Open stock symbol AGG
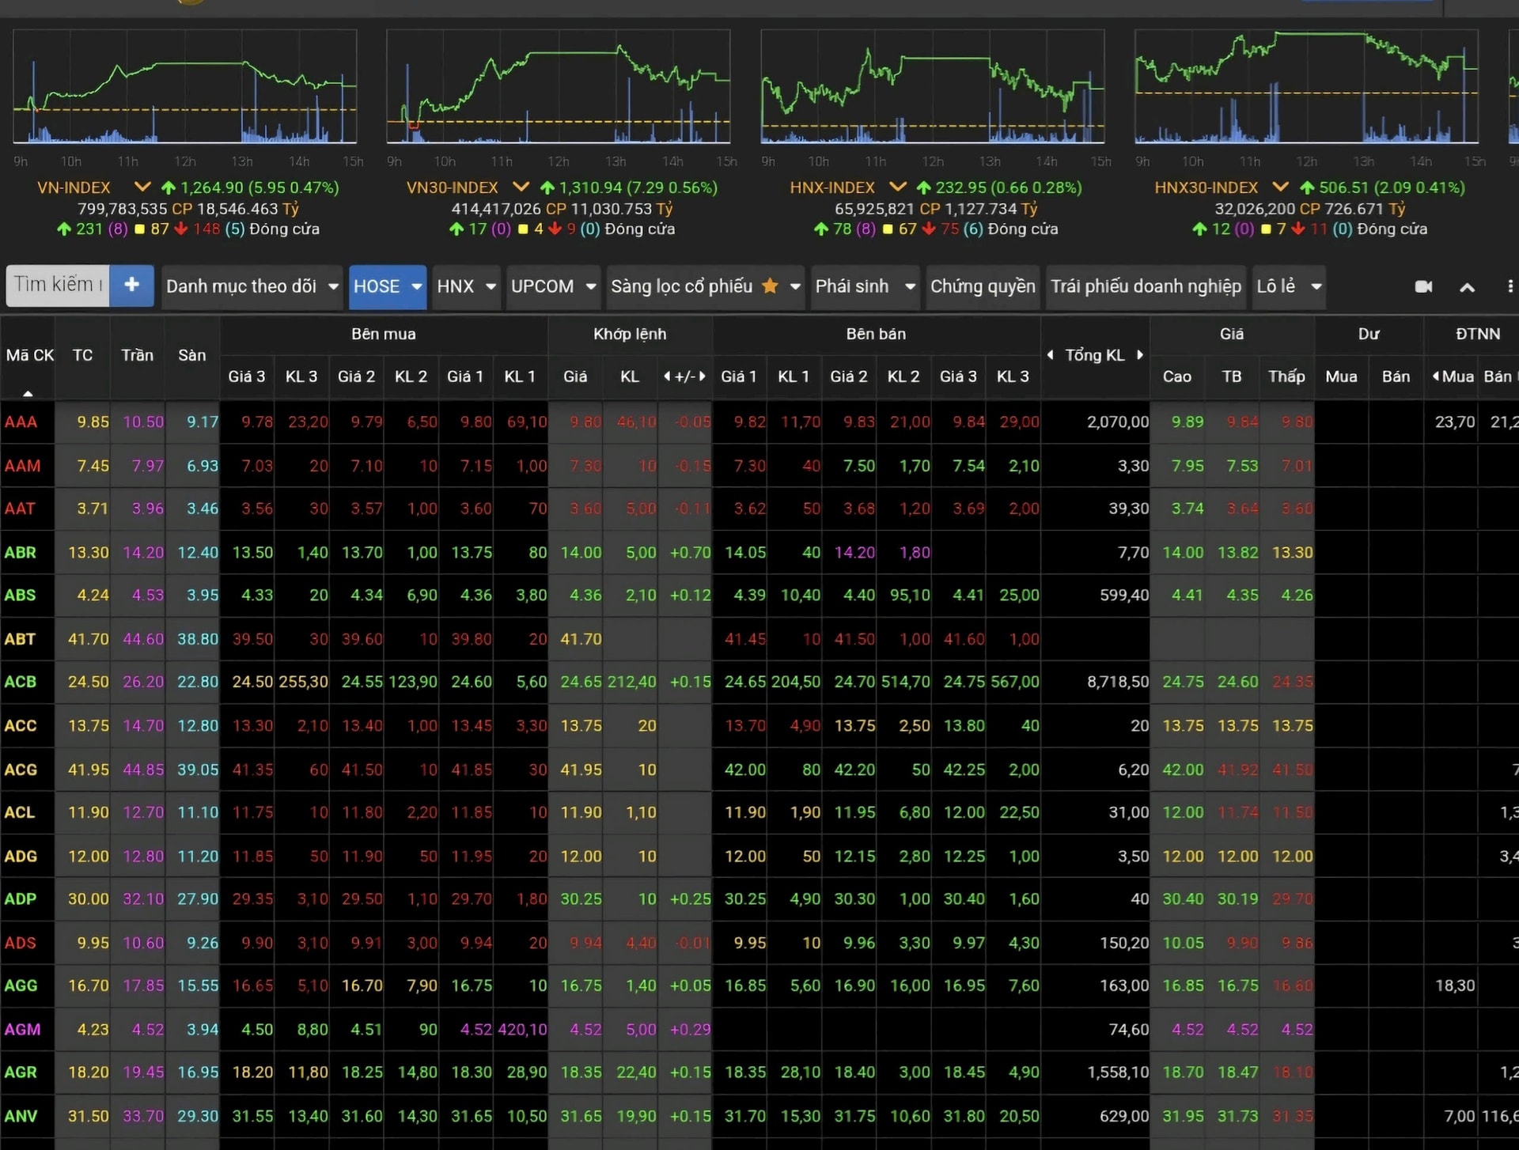Screen dimensions: 1519x1150 21,985
